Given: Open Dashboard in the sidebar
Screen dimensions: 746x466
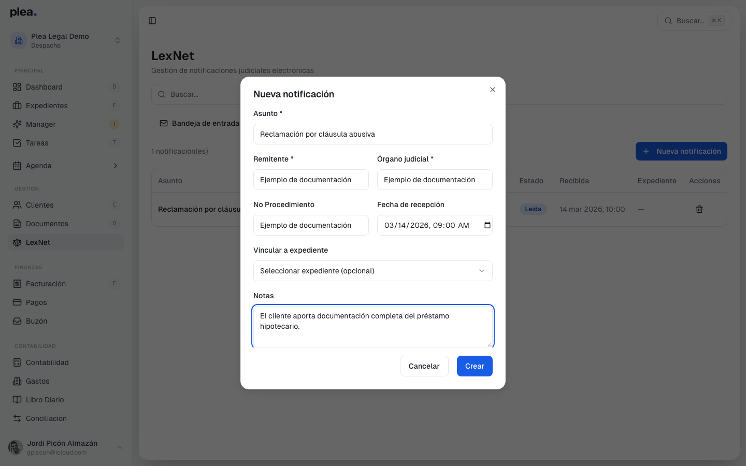Looking at the screenshot, I should pos(66,87).
